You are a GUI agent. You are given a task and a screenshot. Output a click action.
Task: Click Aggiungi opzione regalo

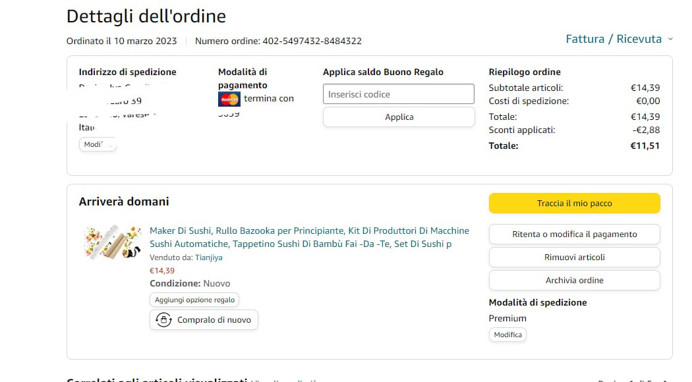(194, 300)
